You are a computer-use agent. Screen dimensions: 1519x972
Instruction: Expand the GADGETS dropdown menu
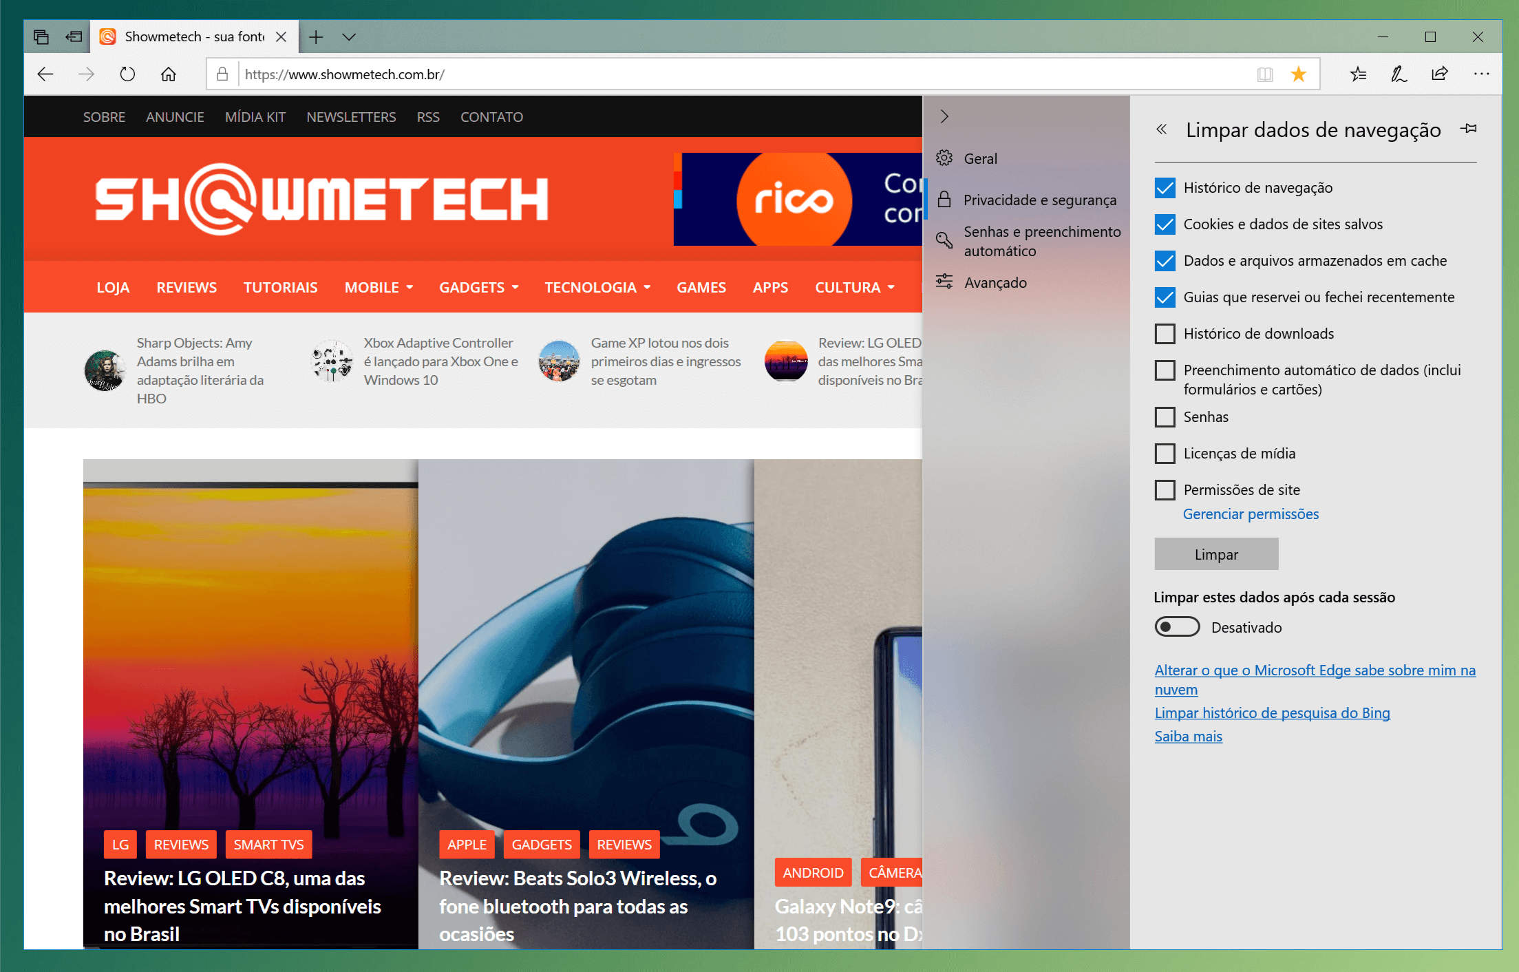(478, 288)
